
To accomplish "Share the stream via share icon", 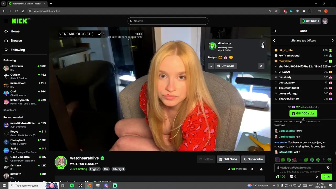I will [x=252, y=169].
